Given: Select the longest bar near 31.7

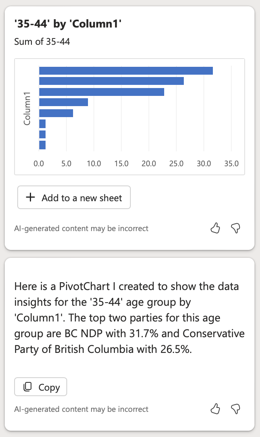Looking at the screenshot, I should pyautogui.click(x=126, y=71).
